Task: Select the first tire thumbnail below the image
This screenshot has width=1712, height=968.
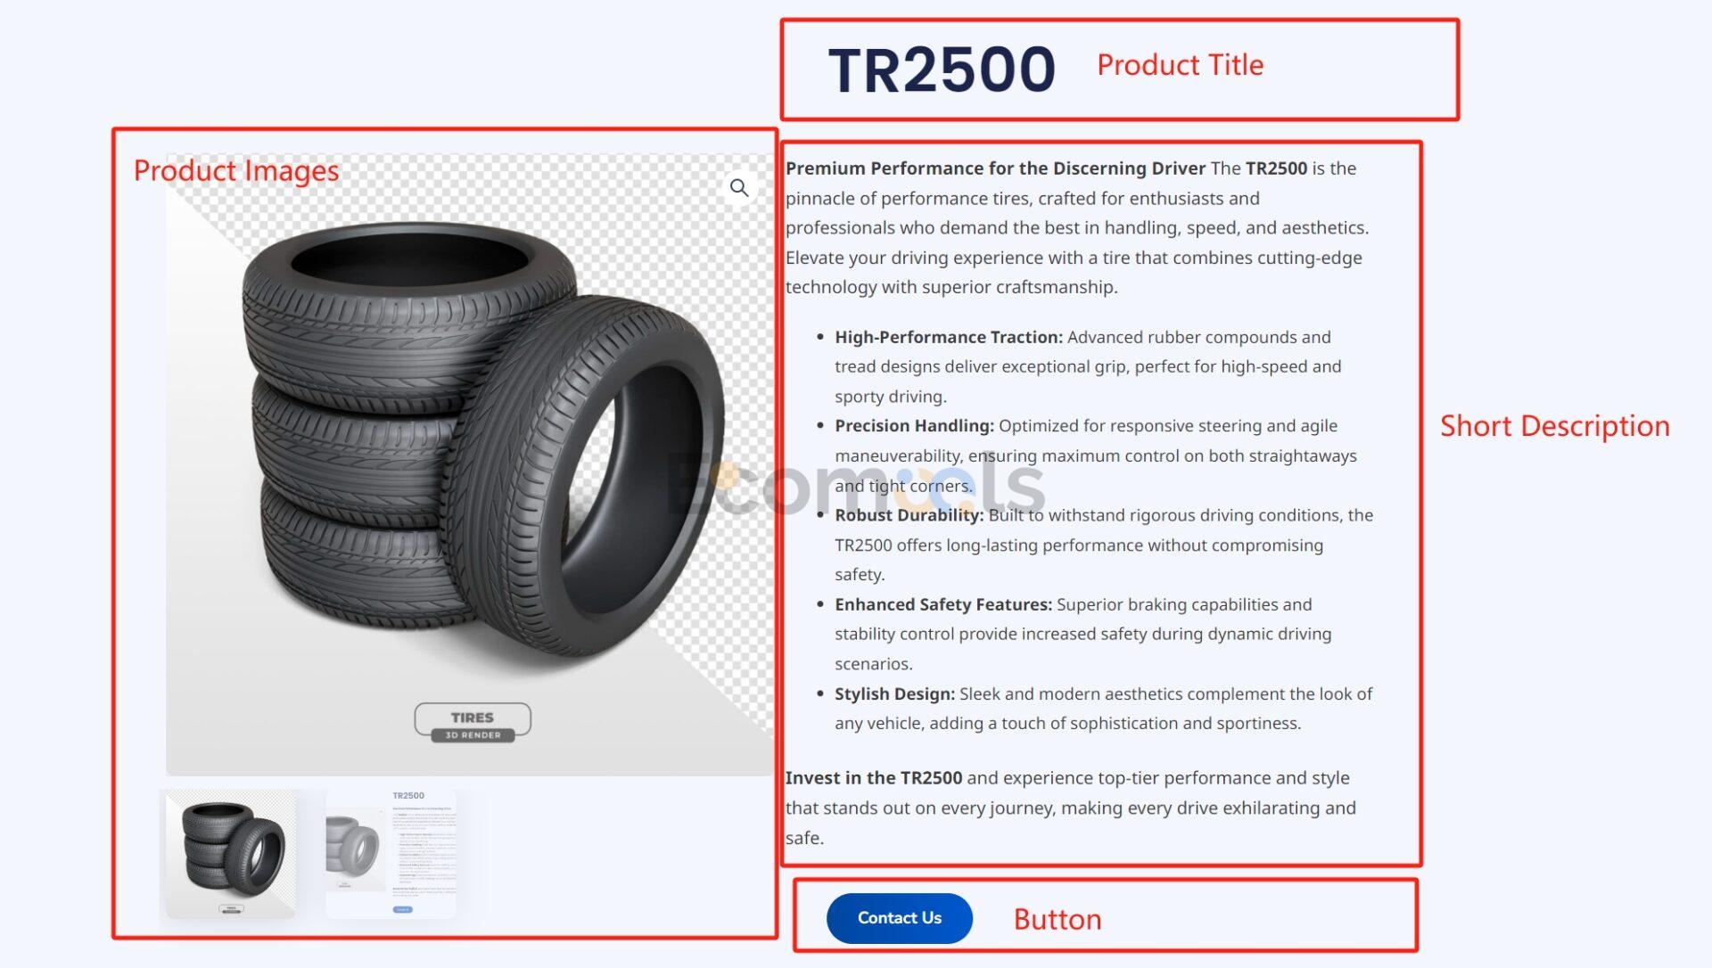Action: [x=231, y=854]
